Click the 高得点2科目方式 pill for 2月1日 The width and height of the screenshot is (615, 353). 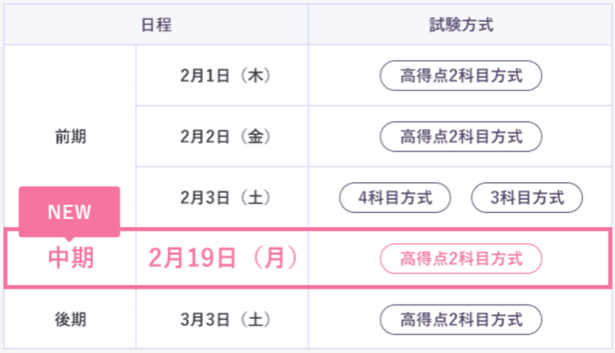(461, 75)
